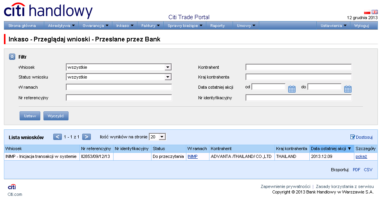Expand the Inkaso menu
This screenshot has height=197, width=379.
[125, 25]
